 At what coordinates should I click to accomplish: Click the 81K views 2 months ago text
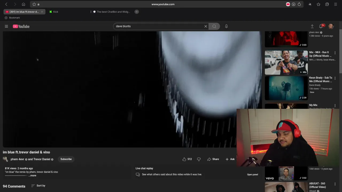click(x=19, y=169)
